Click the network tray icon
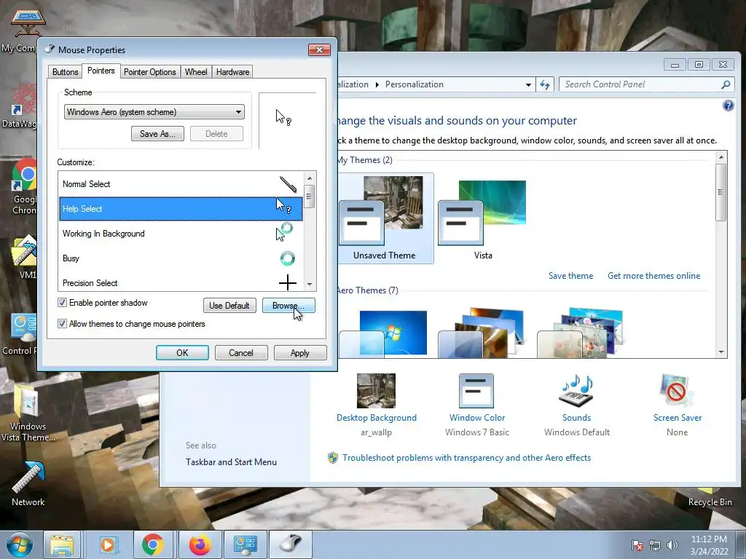This screenshot has height=559, width=746. pyautogui.click(x=655, y=545)
